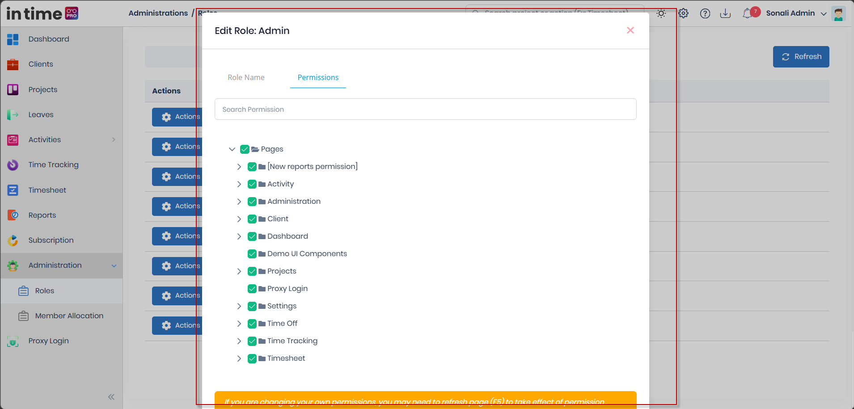Expand the Timesheet permission node
Viewport: 854px width, 409px height.
point(239,358)
